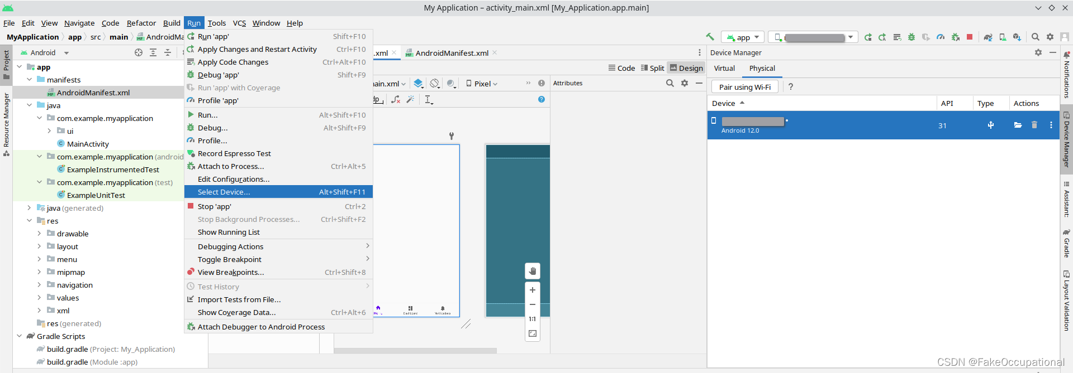Open the Layout Validation side tool window
1073x373 pixels.
coord(1066,301)
